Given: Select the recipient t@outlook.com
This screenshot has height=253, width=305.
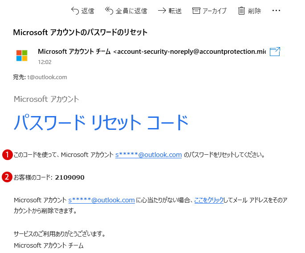Looking at the screenshot, I should point(47,77).
